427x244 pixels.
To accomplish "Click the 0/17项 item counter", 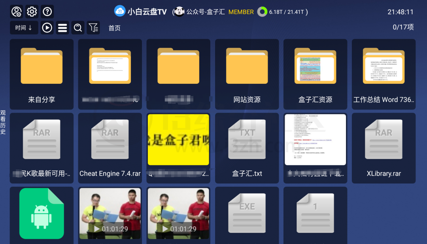I will [x=403, y=27].
